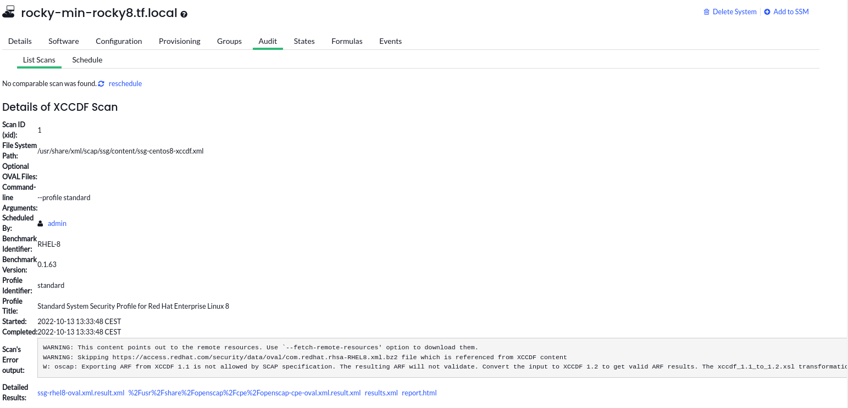The height and width of the screenshot is (408, 848).
Task: Select the List Scans sub-tab
Action: tap(39, 60)
